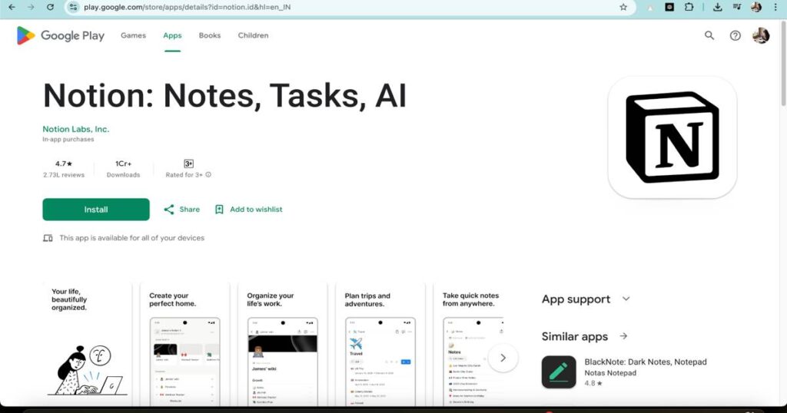Click the Chrome profile avatar in toolbar
This screenshot has height=413, width=787.
(x=756, y=7)
